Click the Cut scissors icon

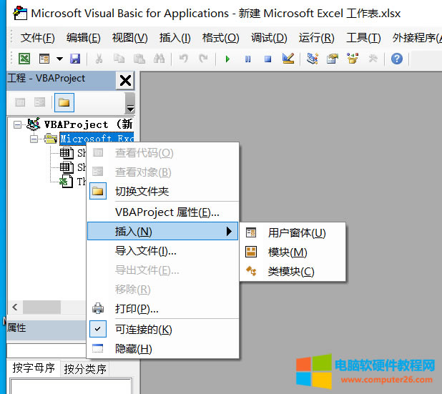pos(99,59)
